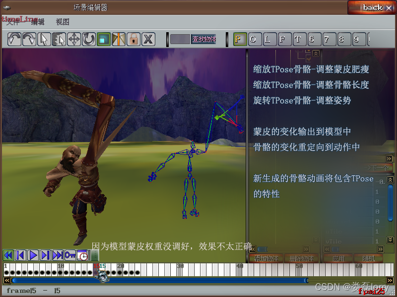This screenshot has width=397, height=297.
Task: Click the clock time settings icon
Action: pyautogui.click(x=82, y=255)
